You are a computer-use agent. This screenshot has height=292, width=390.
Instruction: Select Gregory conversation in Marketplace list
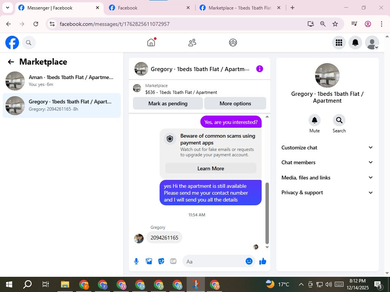[62, 105]
